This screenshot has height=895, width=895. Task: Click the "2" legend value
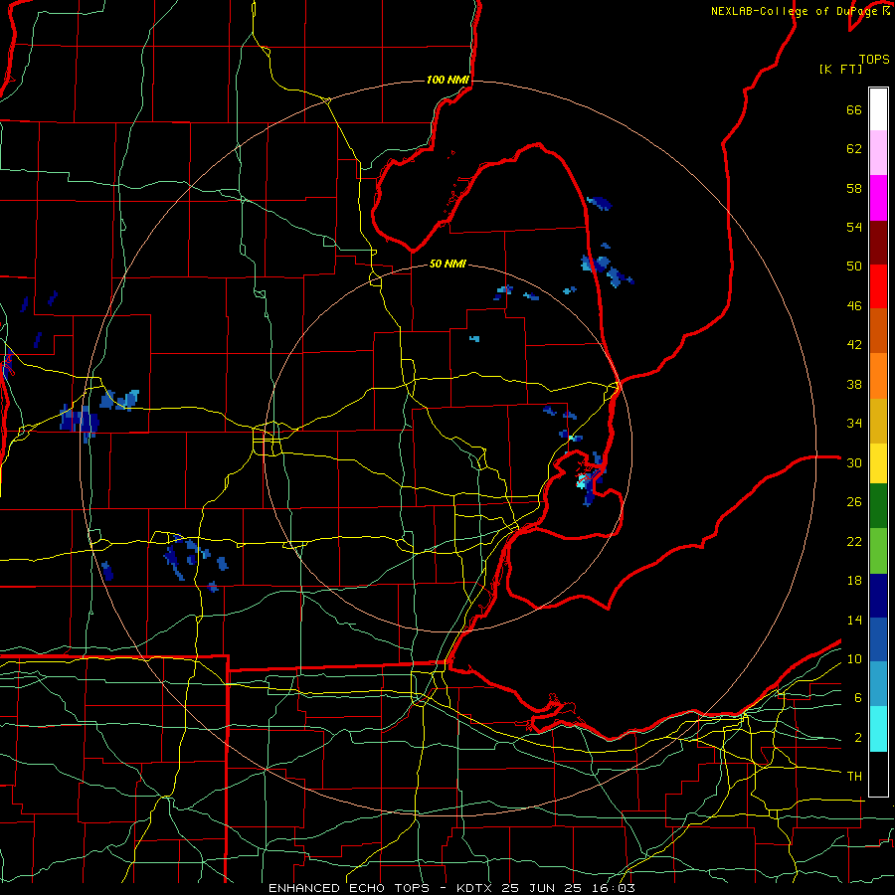tap(858, 737)
